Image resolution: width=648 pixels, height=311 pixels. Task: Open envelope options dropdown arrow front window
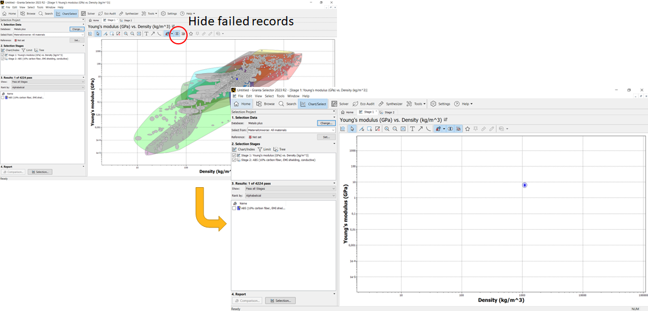tap(444, 128)
